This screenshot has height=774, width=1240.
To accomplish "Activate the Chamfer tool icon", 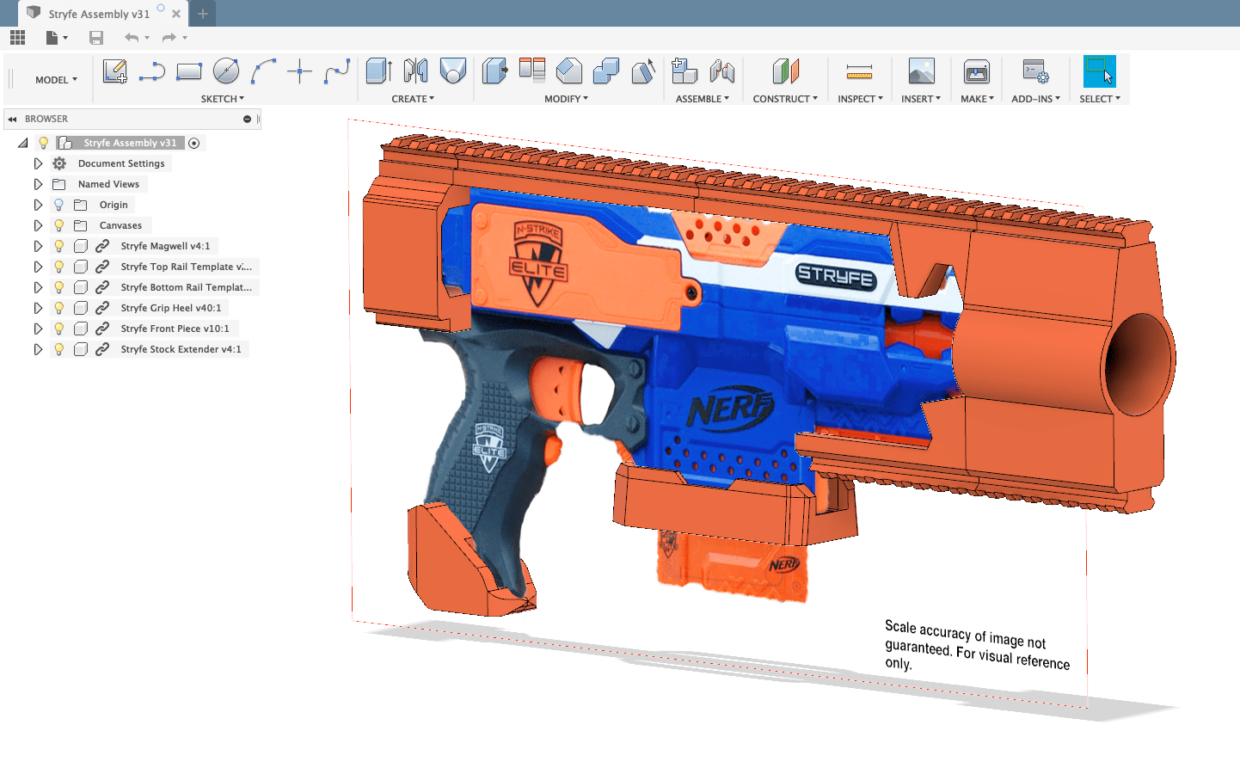I will click(x=569, y=71).
